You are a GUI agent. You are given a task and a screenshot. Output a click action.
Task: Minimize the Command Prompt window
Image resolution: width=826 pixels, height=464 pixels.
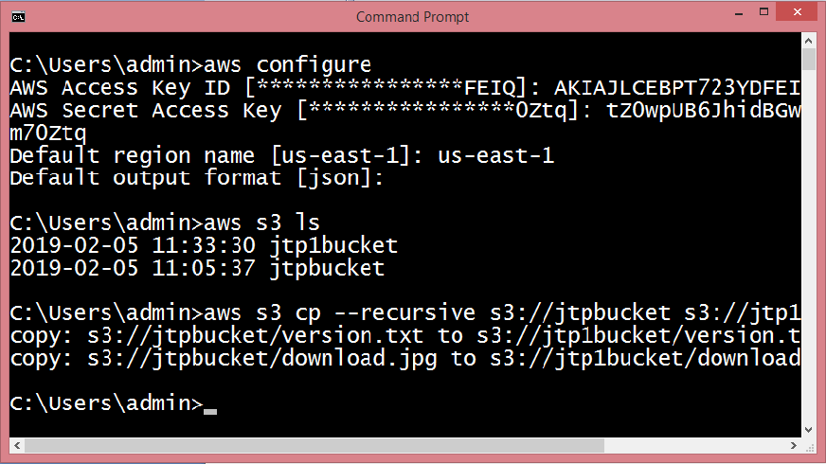click(x=739, y=12)
